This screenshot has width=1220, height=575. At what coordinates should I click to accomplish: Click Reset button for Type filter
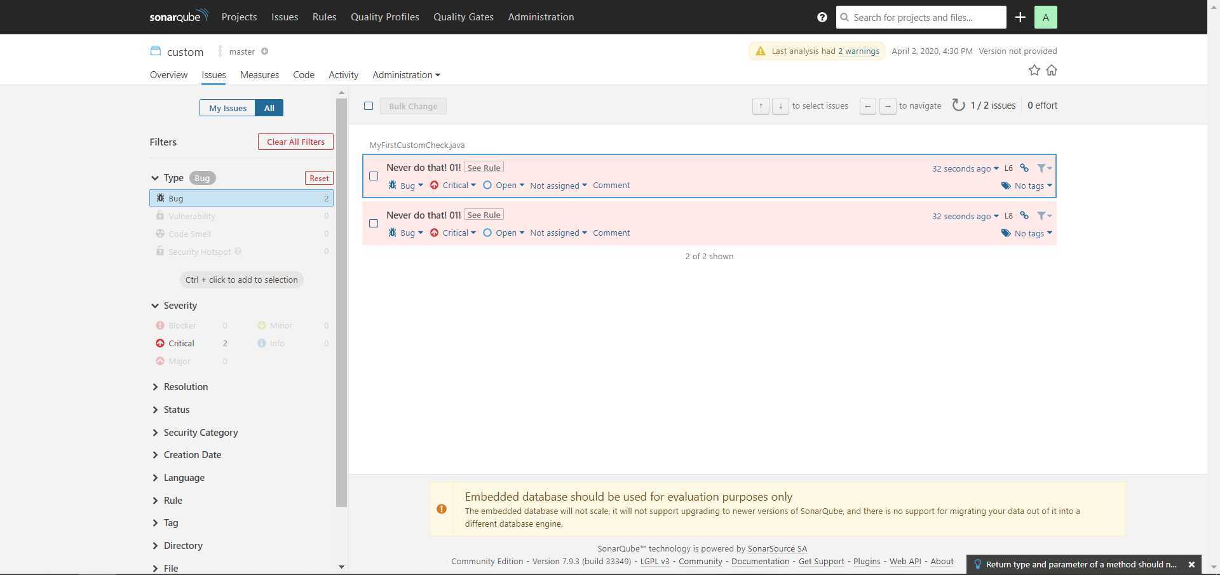pos(319,179)
